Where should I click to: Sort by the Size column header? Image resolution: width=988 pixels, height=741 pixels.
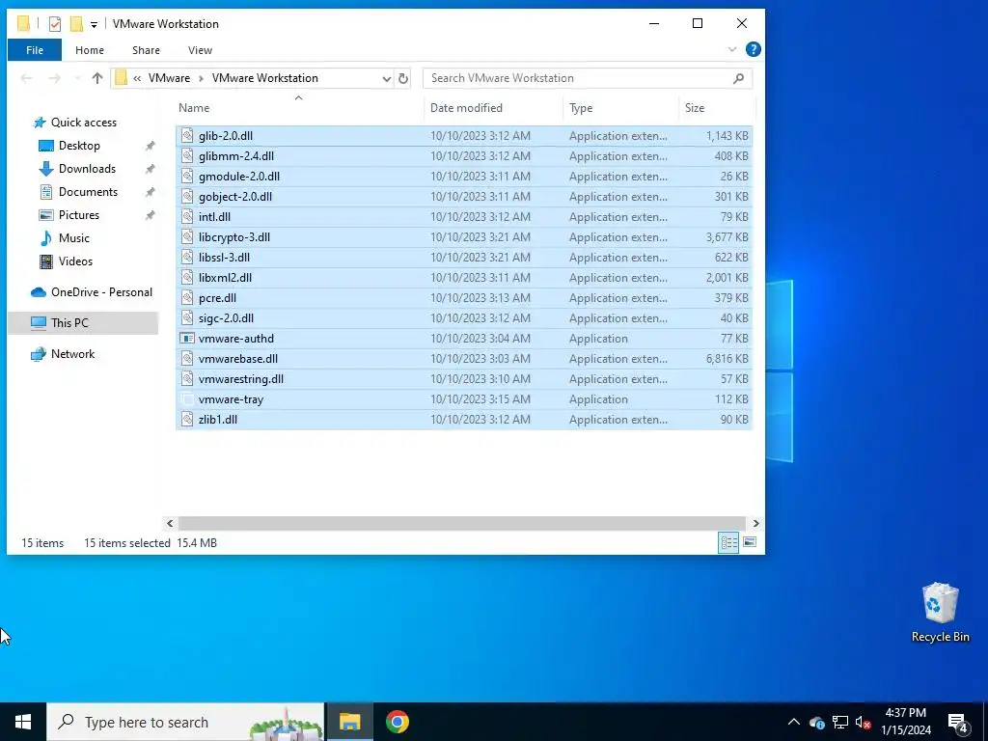(x=717, y=108)
